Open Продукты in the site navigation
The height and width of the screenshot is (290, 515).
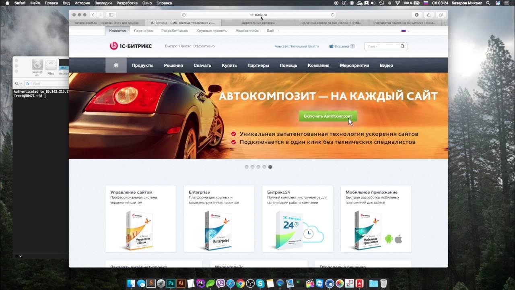[x=142, y=65]
